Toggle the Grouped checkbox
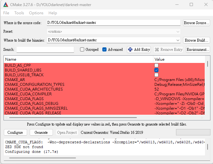The image size is (213, 164). coord(82,50)
